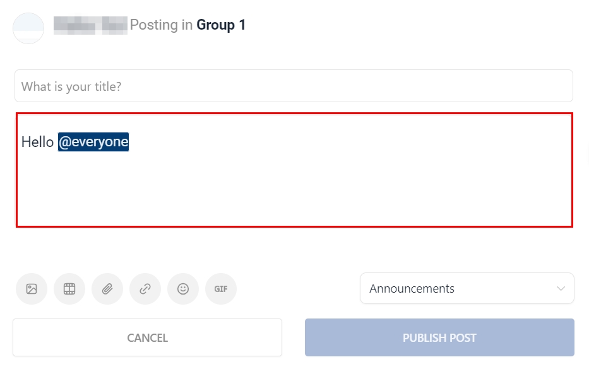
Task: Click the user avatar circle
Action: [28, 28]
